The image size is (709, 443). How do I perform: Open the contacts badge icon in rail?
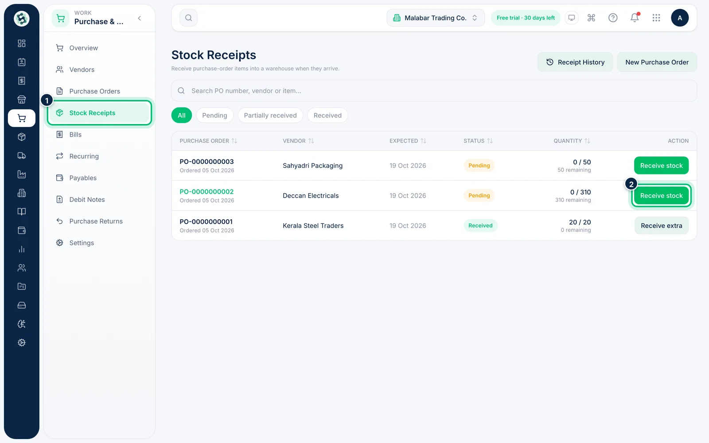point(21,62)
